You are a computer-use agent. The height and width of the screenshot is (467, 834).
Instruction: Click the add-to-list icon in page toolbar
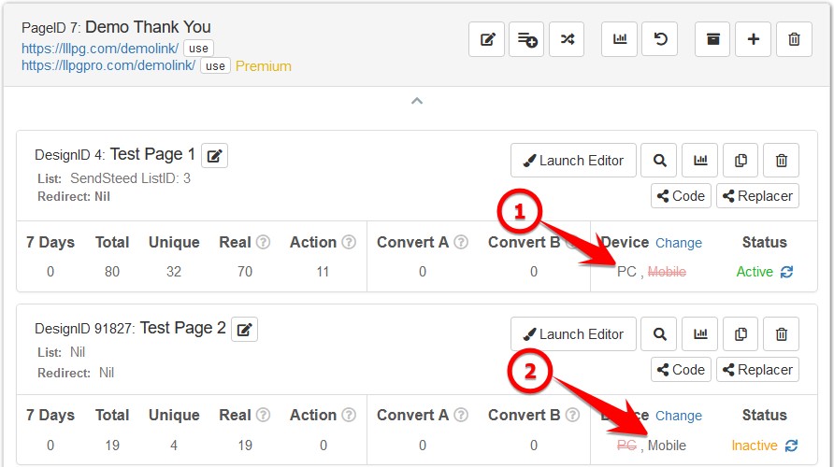(x=527, y=39)
